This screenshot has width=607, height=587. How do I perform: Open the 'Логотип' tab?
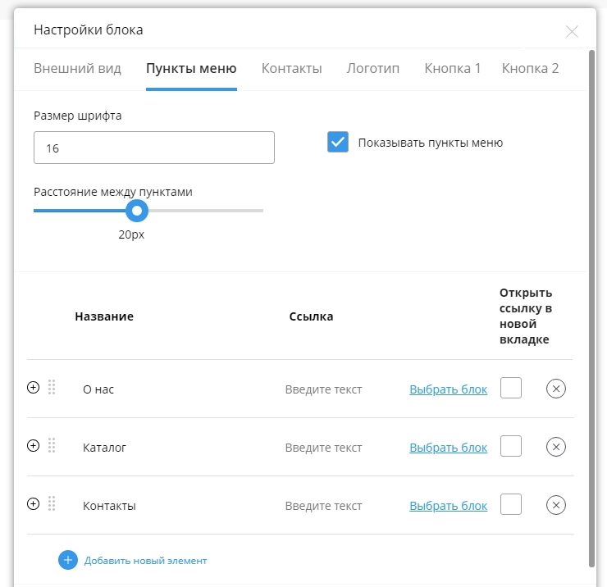pos(372,68)
